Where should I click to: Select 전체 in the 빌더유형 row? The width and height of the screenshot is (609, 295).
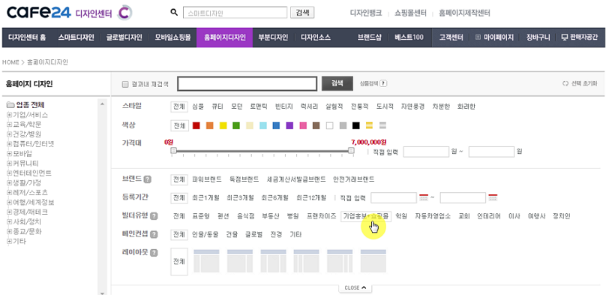pyautogui.click(x=179, y=216)
